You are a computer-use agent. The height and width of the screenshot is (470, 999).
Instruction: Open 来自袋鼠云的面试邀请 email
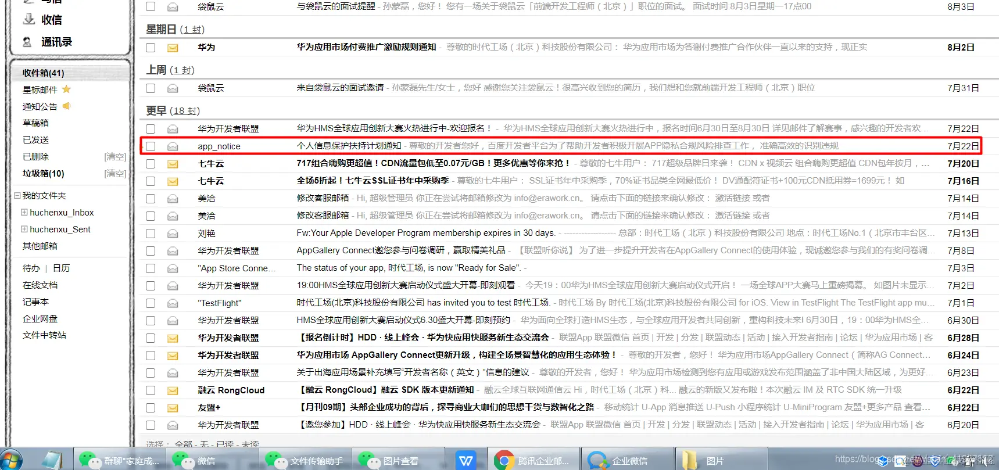click(340, 88)
